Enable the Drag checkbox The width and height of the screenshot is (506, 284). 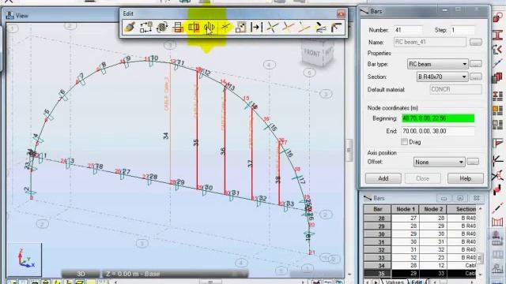[x=404, y=142]
